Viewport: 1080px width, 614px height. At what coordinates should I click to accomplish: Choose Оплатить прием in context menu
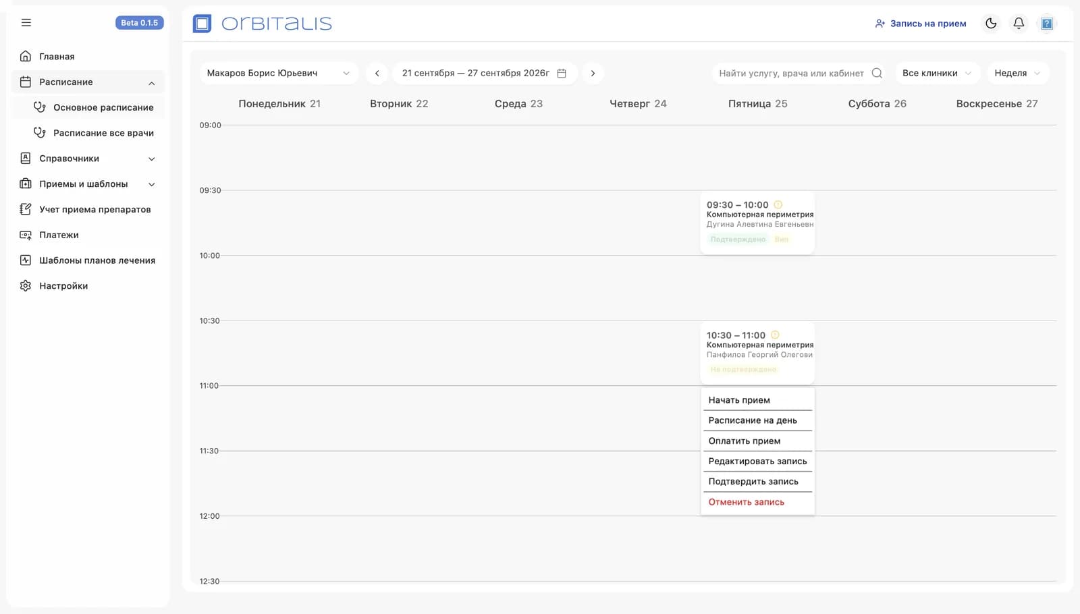757,441
